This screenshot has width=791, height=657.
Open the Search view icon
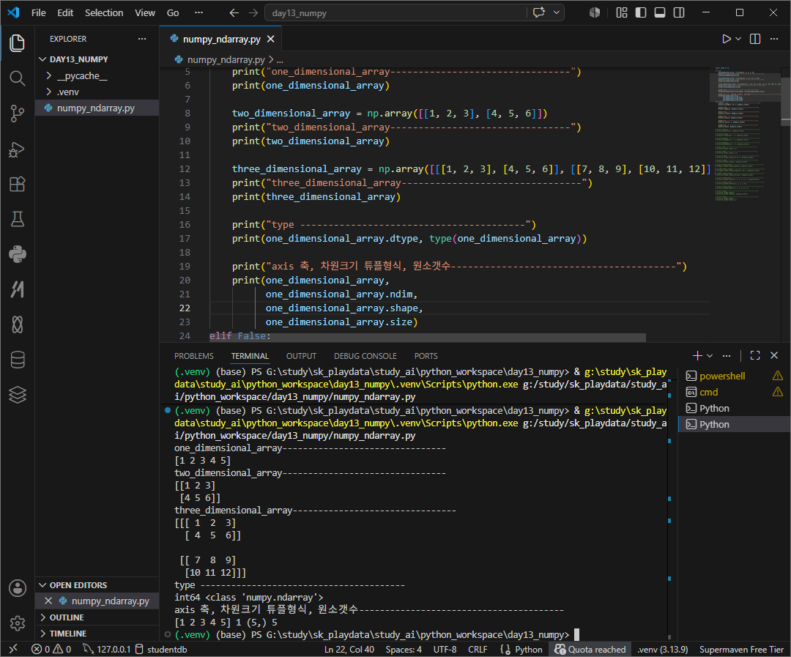17,78
